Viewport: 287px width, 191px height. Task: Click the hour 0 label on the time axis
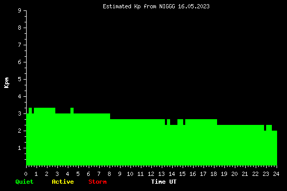pyautogui.click(x=26, y=174)
